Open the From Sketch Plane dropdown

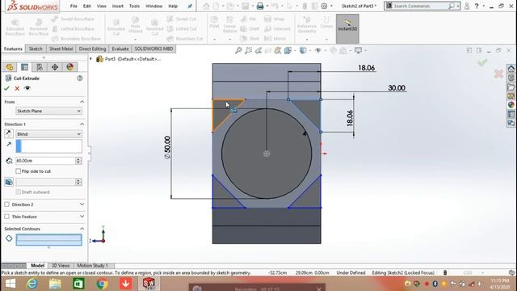tap(48, 112)
